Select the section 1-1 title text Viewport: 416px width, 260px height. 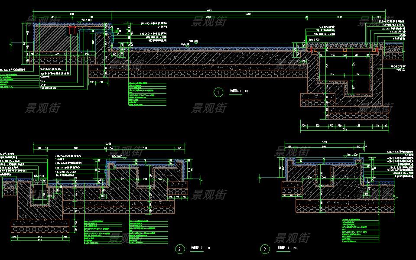point(234,91)
